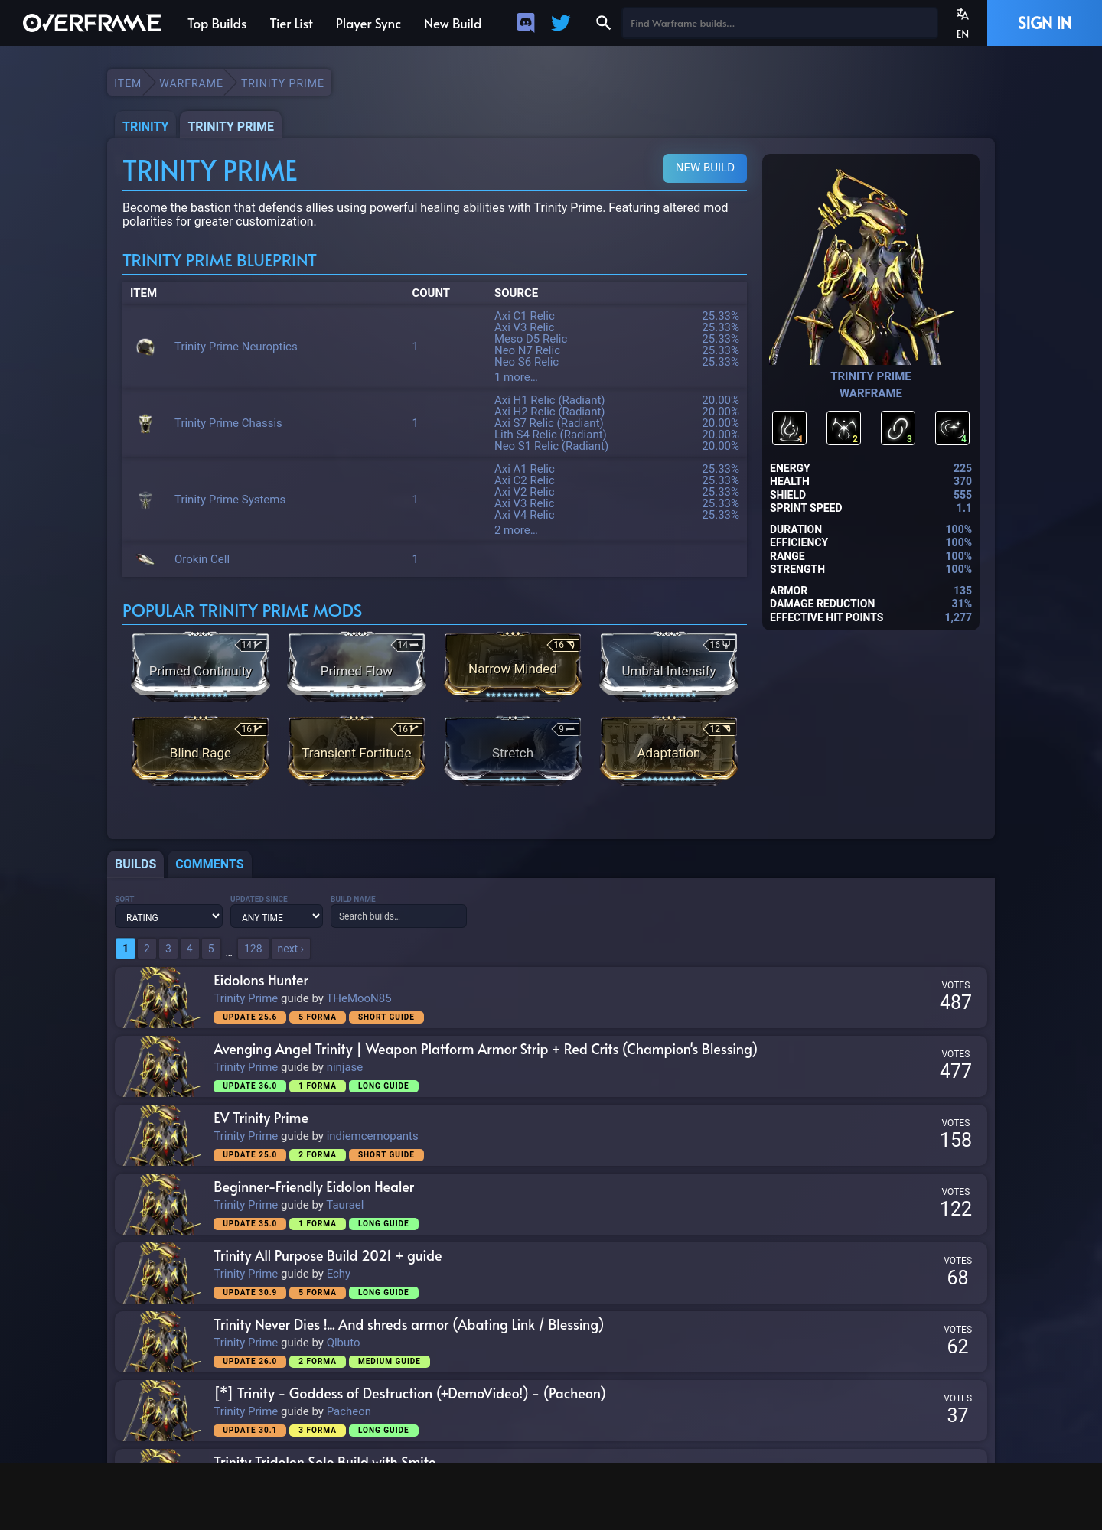Expand '2 more…' under Systems sources
Screen dimensions: 1102x1530
pyautogui.click(x=516, y=530)
